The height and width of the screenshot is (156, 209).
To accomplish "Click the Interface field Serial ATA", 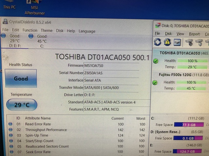I will (x=111, y=80).
